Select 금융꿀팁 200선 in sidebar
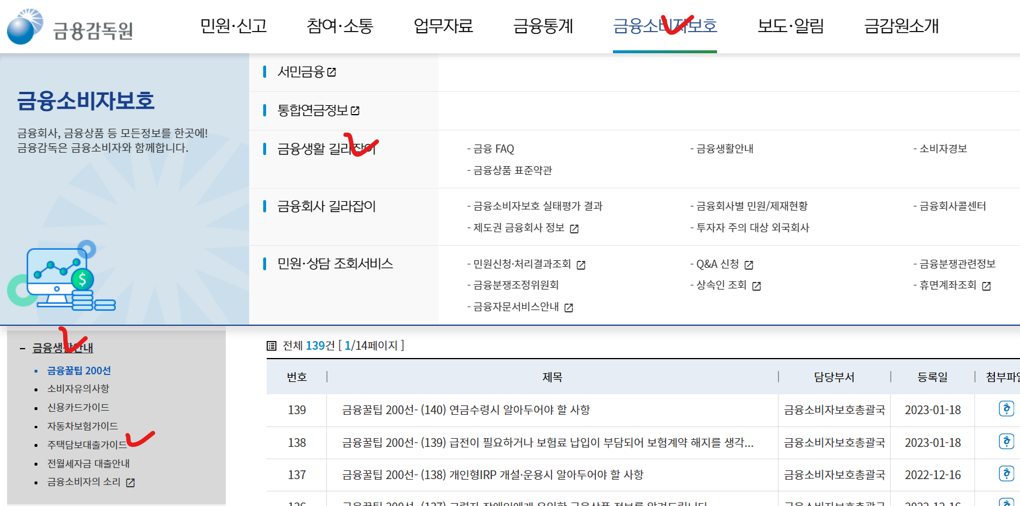Viewport: 1020px width, 506px height. [79, 371]
